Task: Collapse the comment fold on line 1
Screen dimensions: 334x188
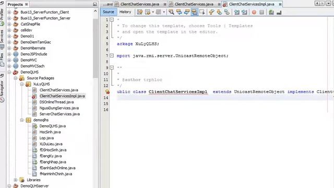Action: 112,20
